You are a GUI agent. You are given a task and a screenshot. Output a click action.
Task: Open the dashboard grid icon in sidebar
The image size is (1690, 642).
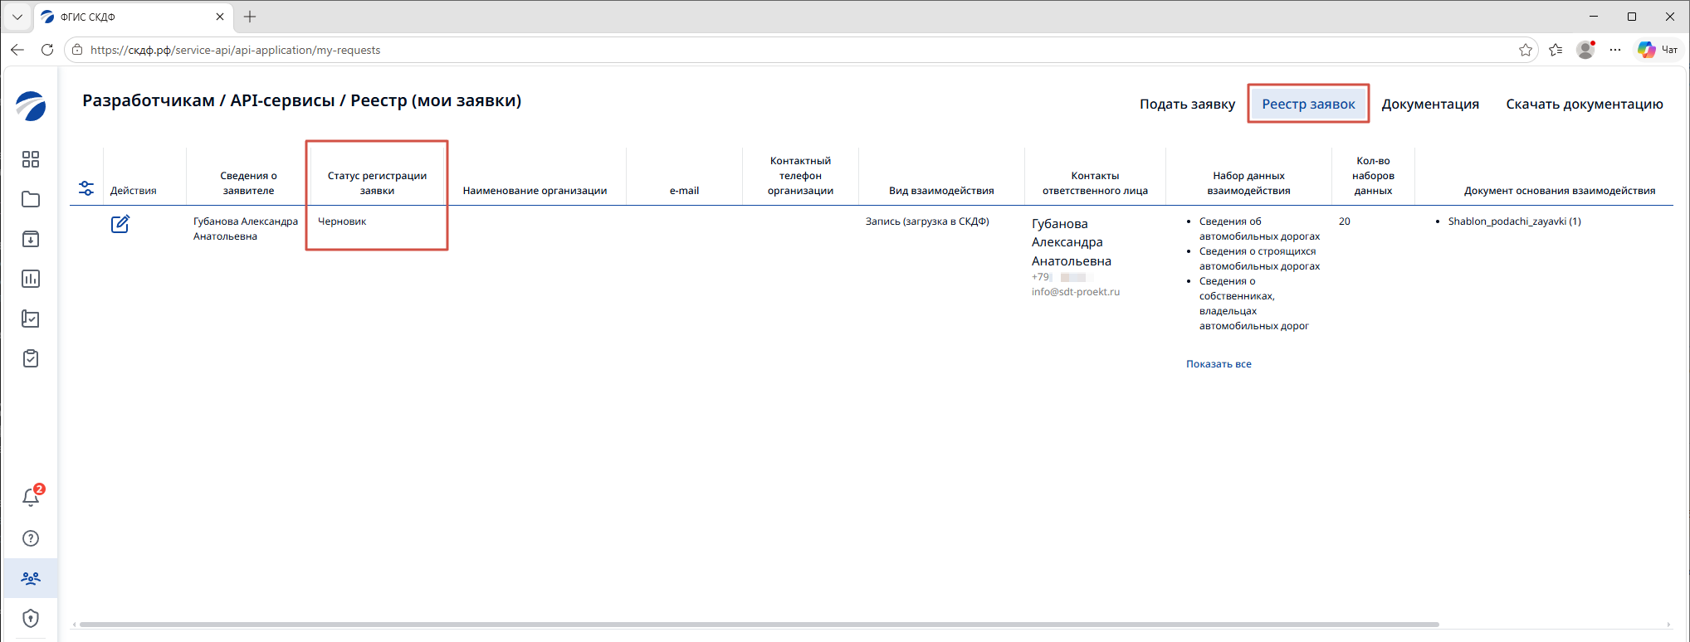31,159
